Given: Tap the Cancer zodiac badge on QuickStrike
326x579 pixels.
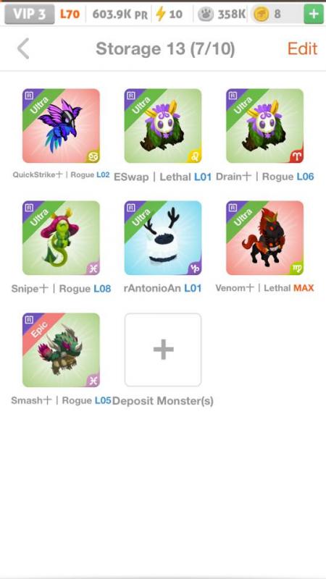Looking at the screenshot, I should click(93, 156).
